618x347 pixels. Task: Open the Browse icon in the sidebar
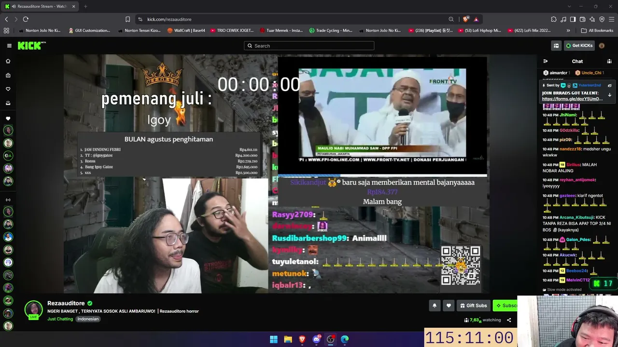point(8,75)
